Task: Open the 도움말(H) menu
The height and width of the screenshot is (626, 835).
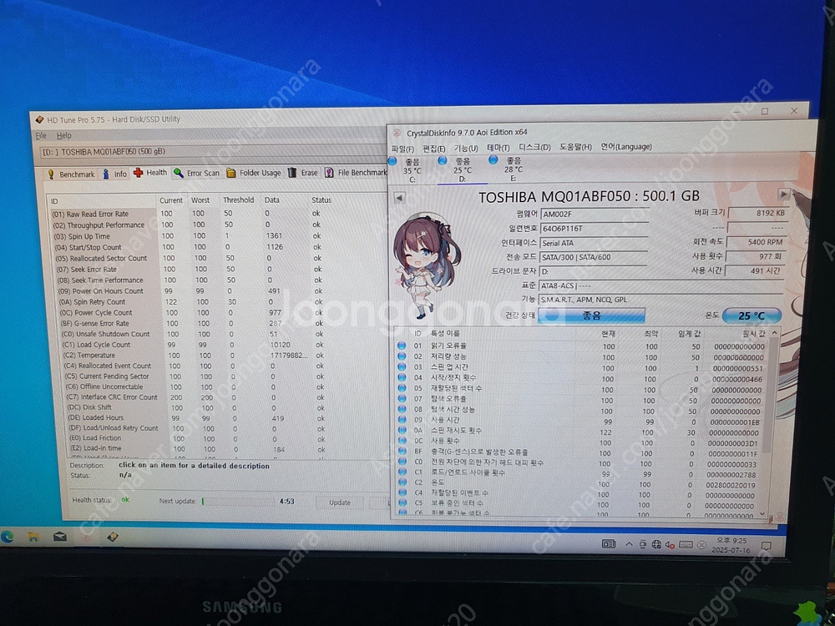Action: tap(575, 147)
